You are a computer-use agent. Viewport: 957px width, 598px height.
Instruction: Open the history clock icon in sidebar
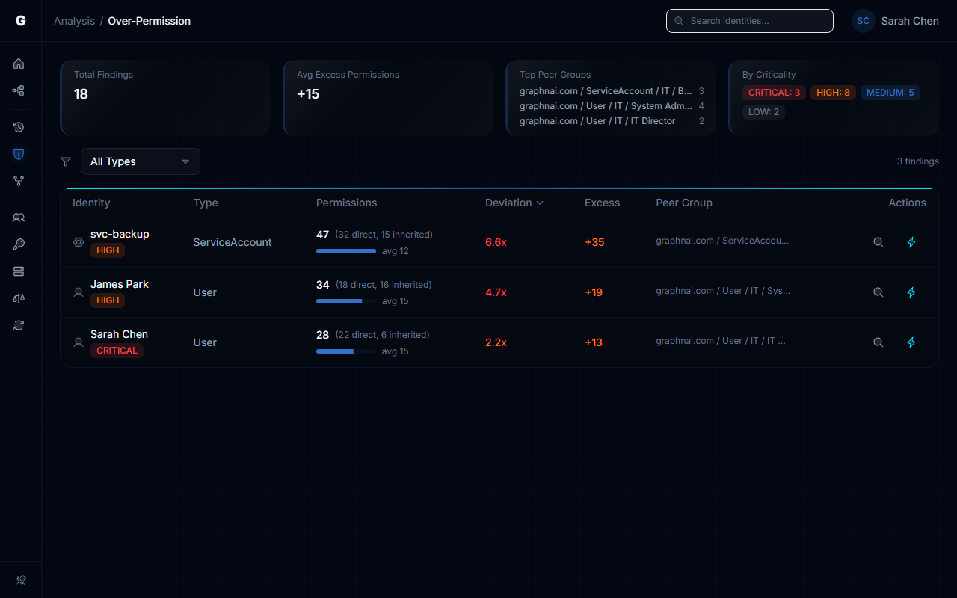point(19,127)
